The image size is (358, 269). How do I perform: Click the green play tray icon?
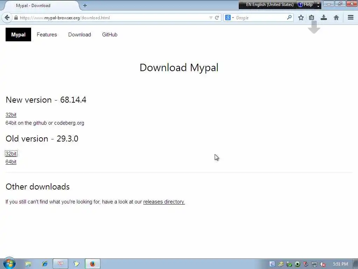298,264
